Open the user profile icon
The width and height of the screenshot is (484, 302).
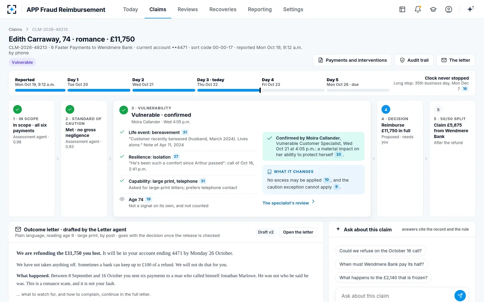pyautogui.click(x=449, y=9)
